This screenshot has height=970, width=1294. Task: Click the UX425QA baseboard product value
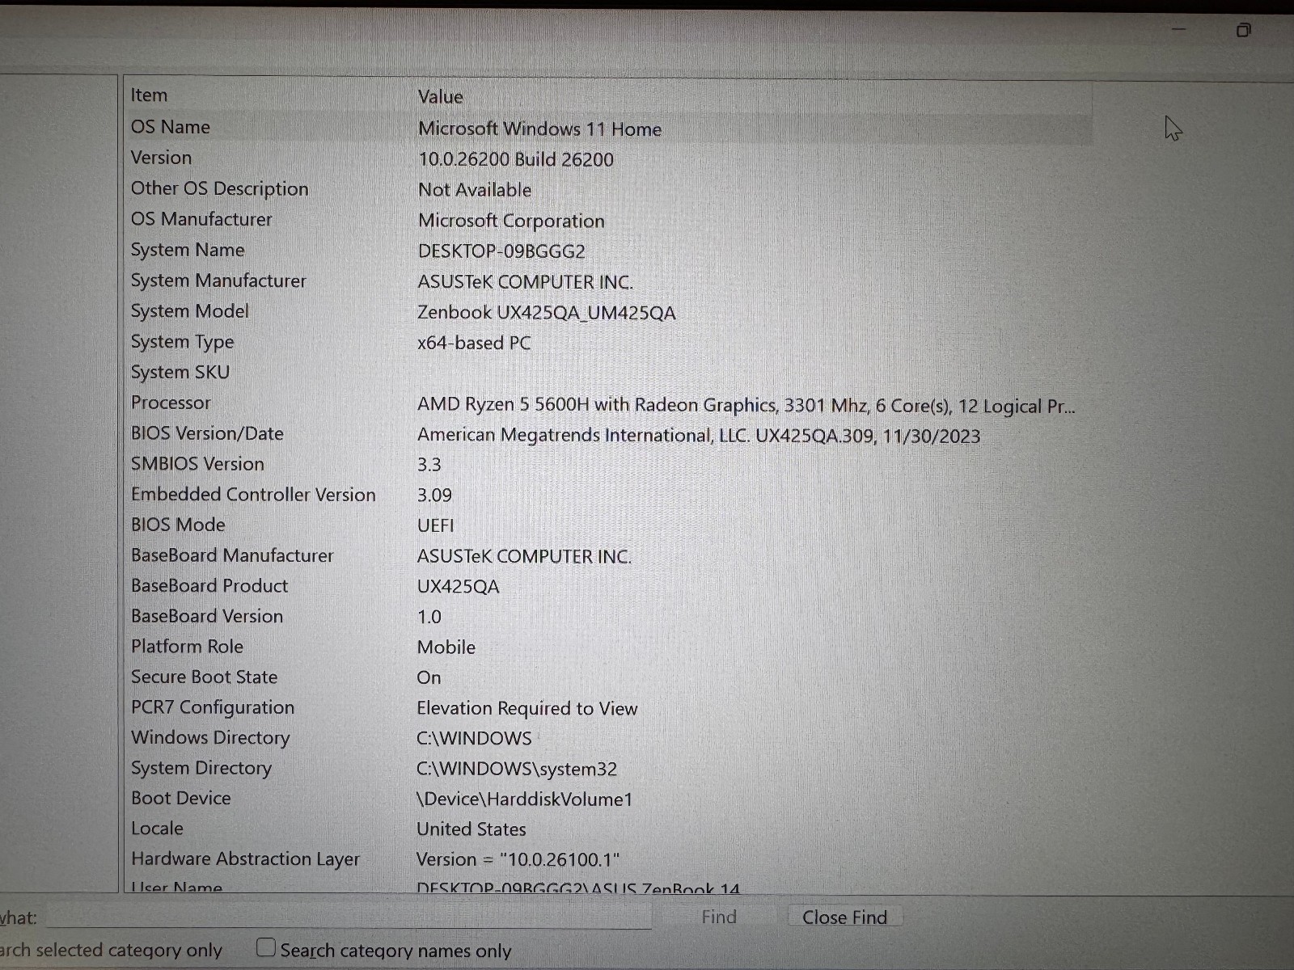tap(458, 587)
